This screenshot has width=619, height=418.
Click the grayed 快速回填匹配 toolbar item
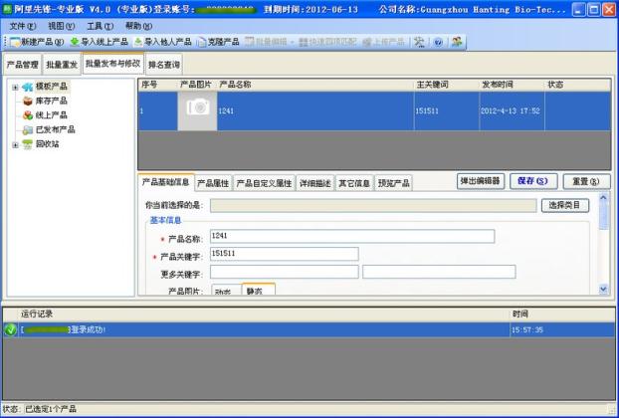coord(327,42)
